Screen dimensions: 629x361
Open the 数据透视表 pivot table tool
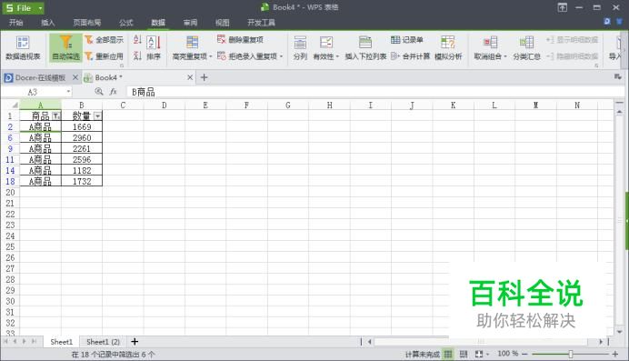click(23, 47)
